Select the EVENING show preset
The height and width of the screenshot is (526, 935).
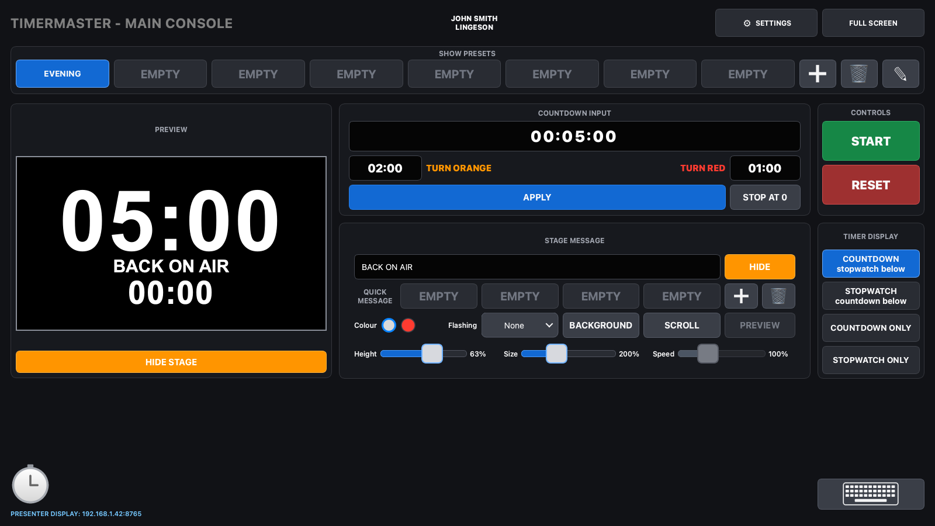click(x=63, y=74)
